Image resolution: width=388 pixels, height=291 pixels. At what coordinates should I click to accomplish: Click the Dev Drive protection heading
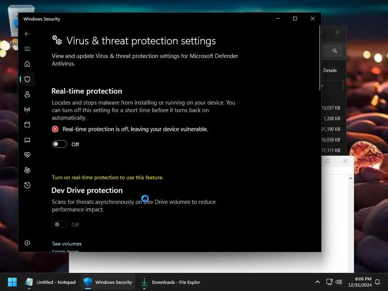87,190
